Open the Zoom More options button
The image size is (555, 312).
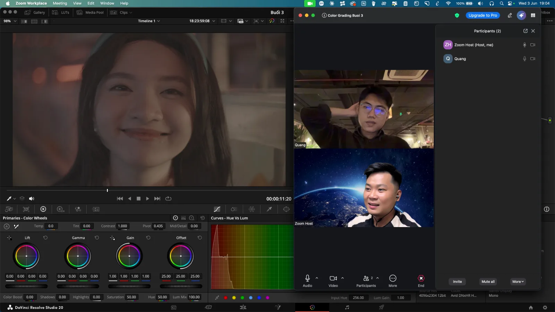(393, 281)
